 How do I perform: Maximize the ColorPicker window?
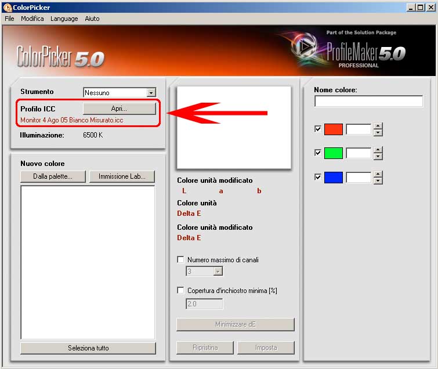pyautogui.click(x=421, y=8)
